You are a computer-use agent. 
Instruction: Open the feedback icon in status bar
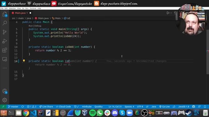(x=199, y=107)
